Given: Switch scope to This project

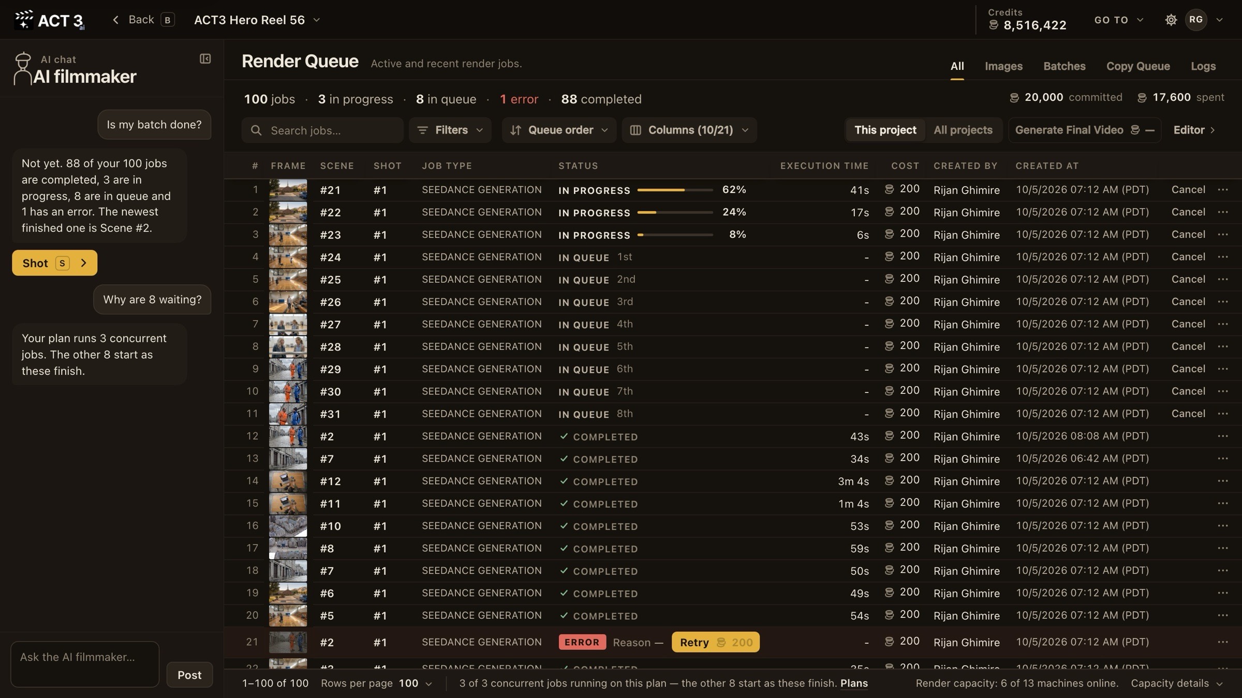Looking at the screenshot, I should (885, 130).
